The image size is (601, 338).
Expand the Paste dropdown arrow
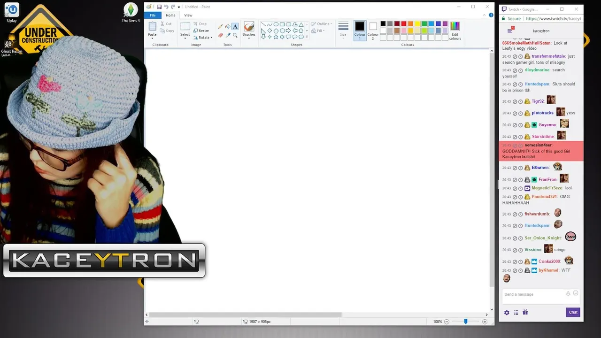point(152,38)
